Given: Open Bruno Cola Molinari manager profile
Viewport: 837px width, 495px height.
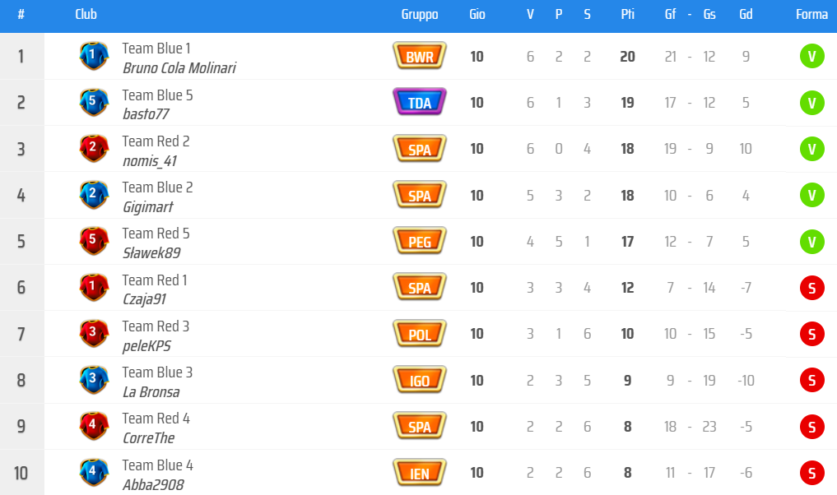Looking at the screenshot, I should click(179, 68).
